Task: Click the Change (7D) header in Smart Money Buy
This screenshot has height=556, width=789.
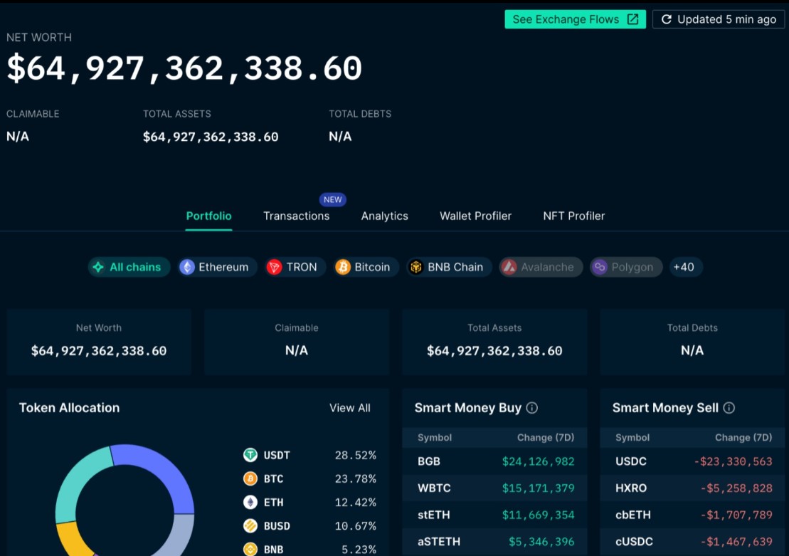Action: [546, 438]
